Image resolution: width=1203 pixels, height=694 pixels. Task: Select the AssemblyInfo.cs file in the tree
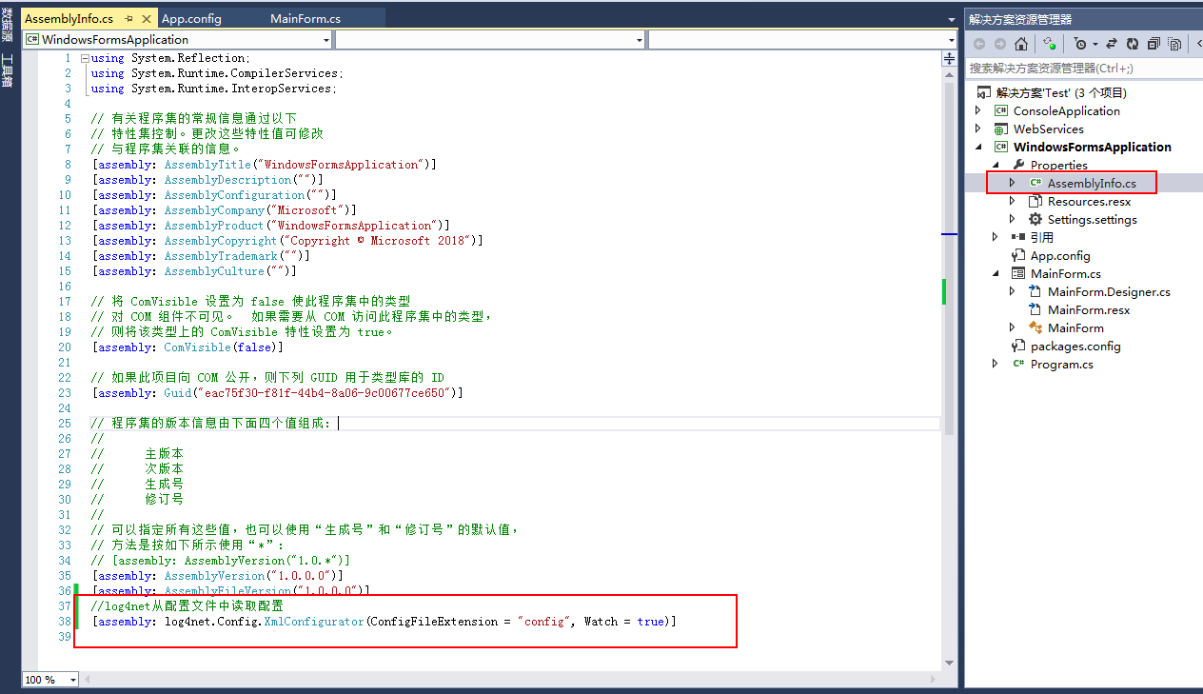(x=1092, y=183)
